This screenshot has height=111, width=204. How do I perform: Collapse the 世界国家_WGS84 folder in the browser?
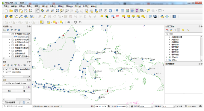pos(10,34)
